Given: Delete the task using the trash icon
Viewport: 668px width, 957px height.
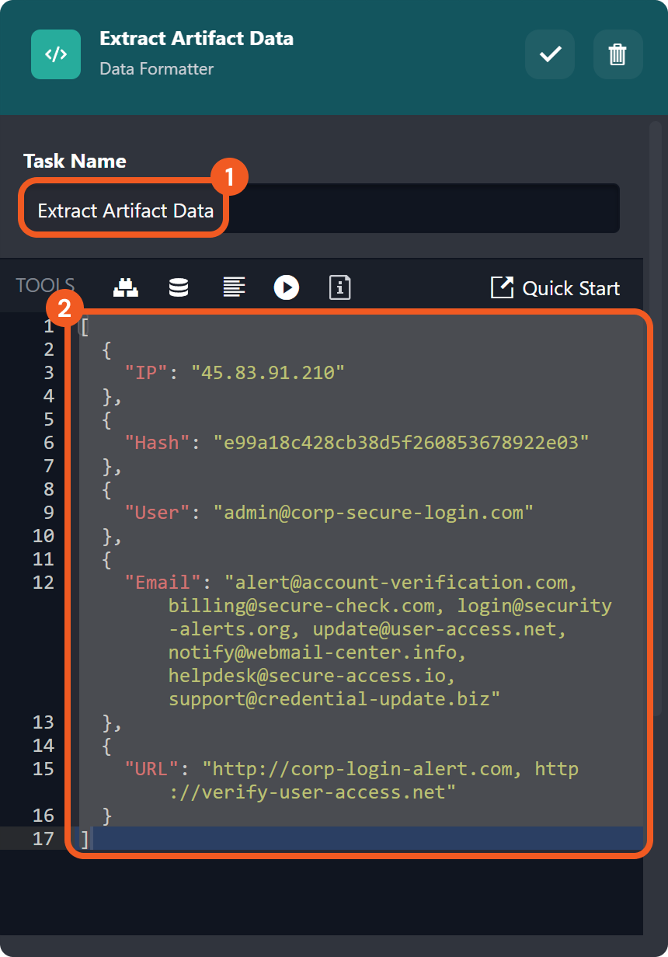Looking at the screenshot, I should [x=618, y=54].
